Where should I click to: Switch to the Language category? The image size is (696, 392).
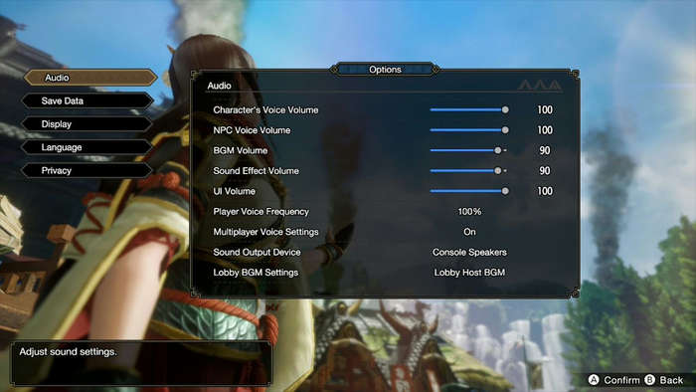pos(87,147)
